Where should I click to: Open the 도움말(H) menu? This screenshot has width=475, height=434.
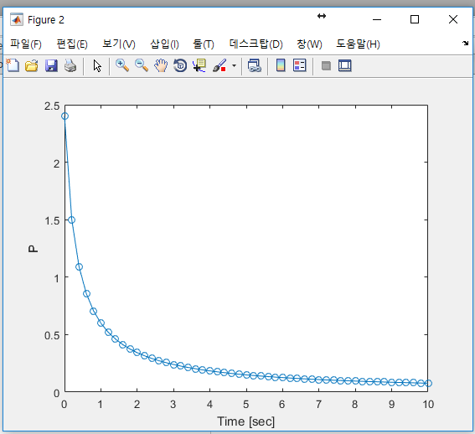click(x=358, y=44)
